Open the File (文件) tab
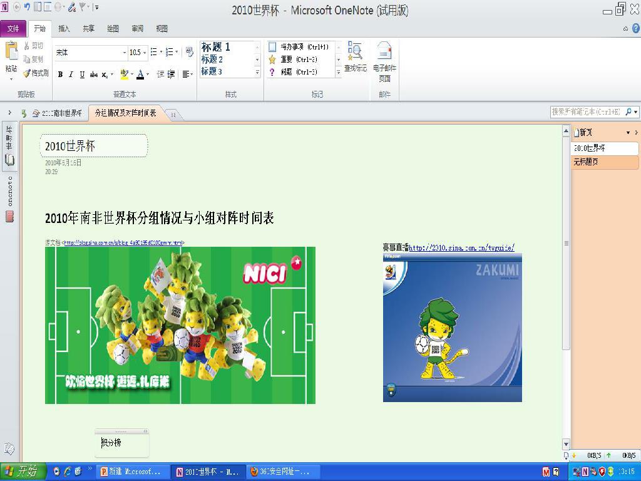This screenshot has height=481, width=641. [13, 29]
